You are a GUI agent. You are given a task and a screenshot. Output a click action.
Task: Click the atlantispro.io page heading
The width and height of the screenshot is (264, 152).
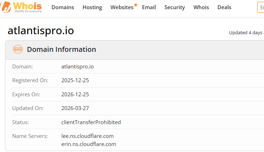(x=41, y=31)
